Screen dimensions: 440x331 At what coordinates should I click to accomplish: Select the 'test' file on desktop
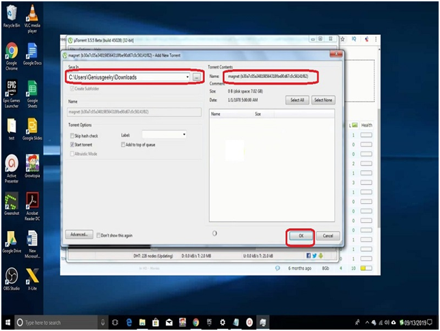[12, 129]
